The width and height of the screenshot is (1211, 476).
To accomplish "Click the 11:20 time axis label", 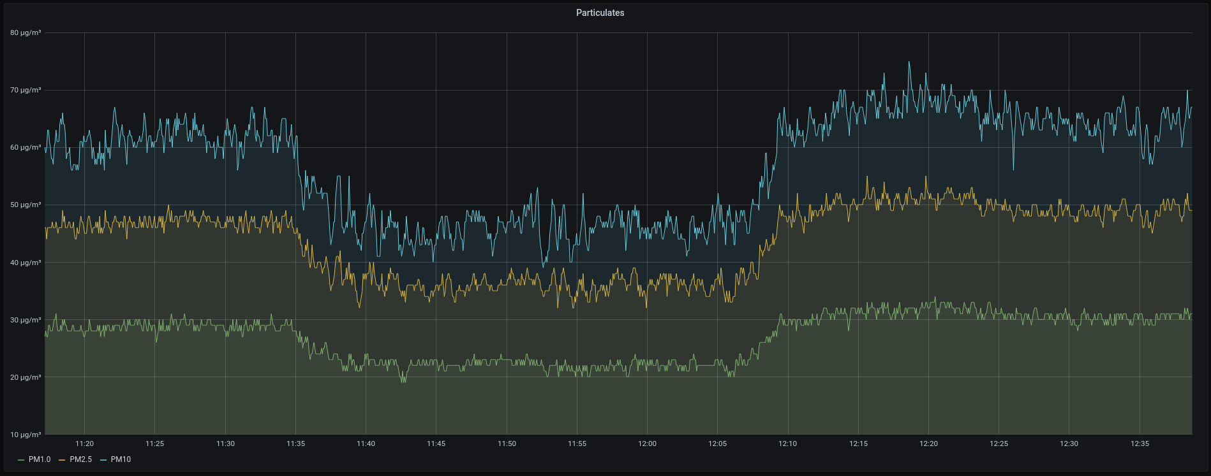I will pos(84,444).
